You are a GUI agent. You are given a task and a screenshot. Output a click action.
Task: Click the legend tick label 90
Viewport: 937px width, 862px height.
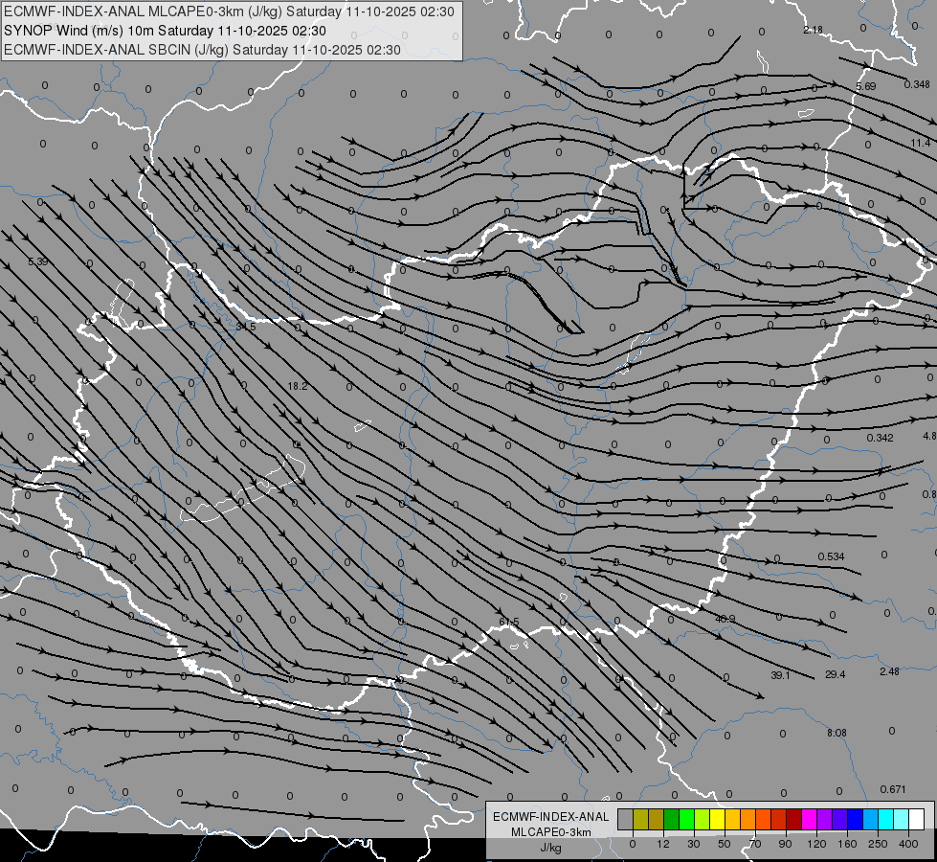785,844
